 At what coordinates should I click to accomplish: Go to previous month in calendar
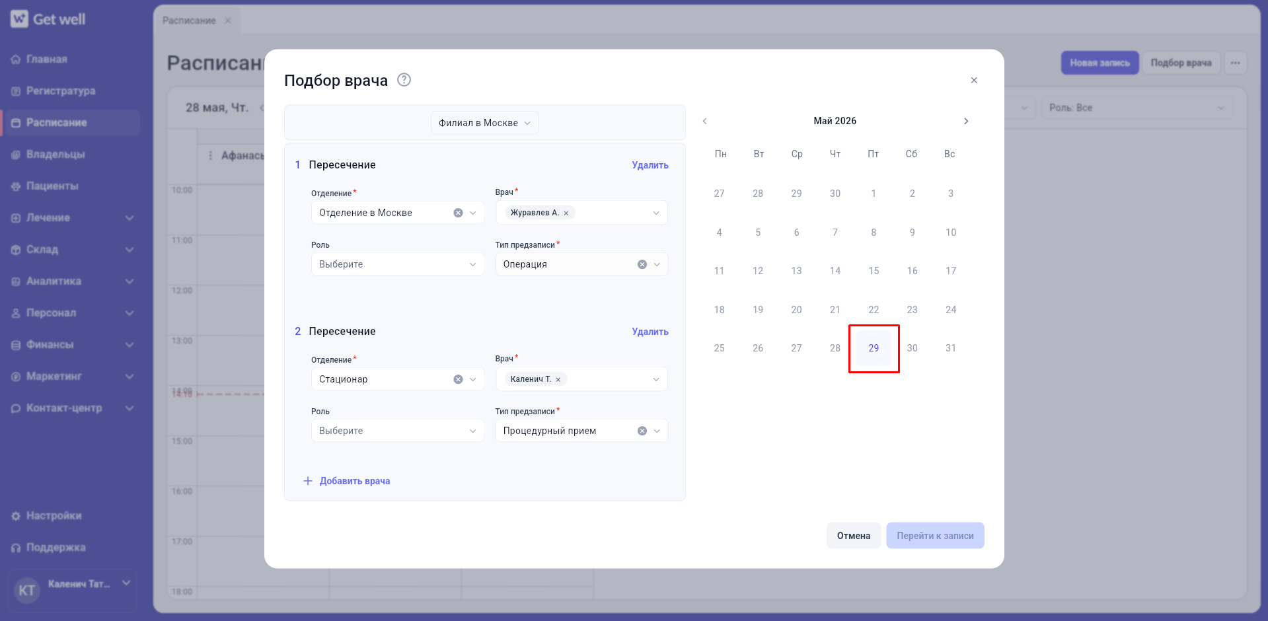click(x=704, y=121)
